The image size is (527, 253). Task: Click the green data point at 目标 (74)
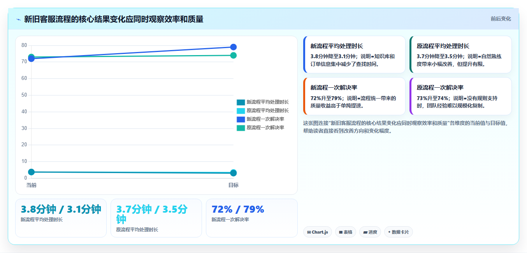click(234, 55)
